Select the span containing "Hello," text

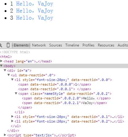66,98
